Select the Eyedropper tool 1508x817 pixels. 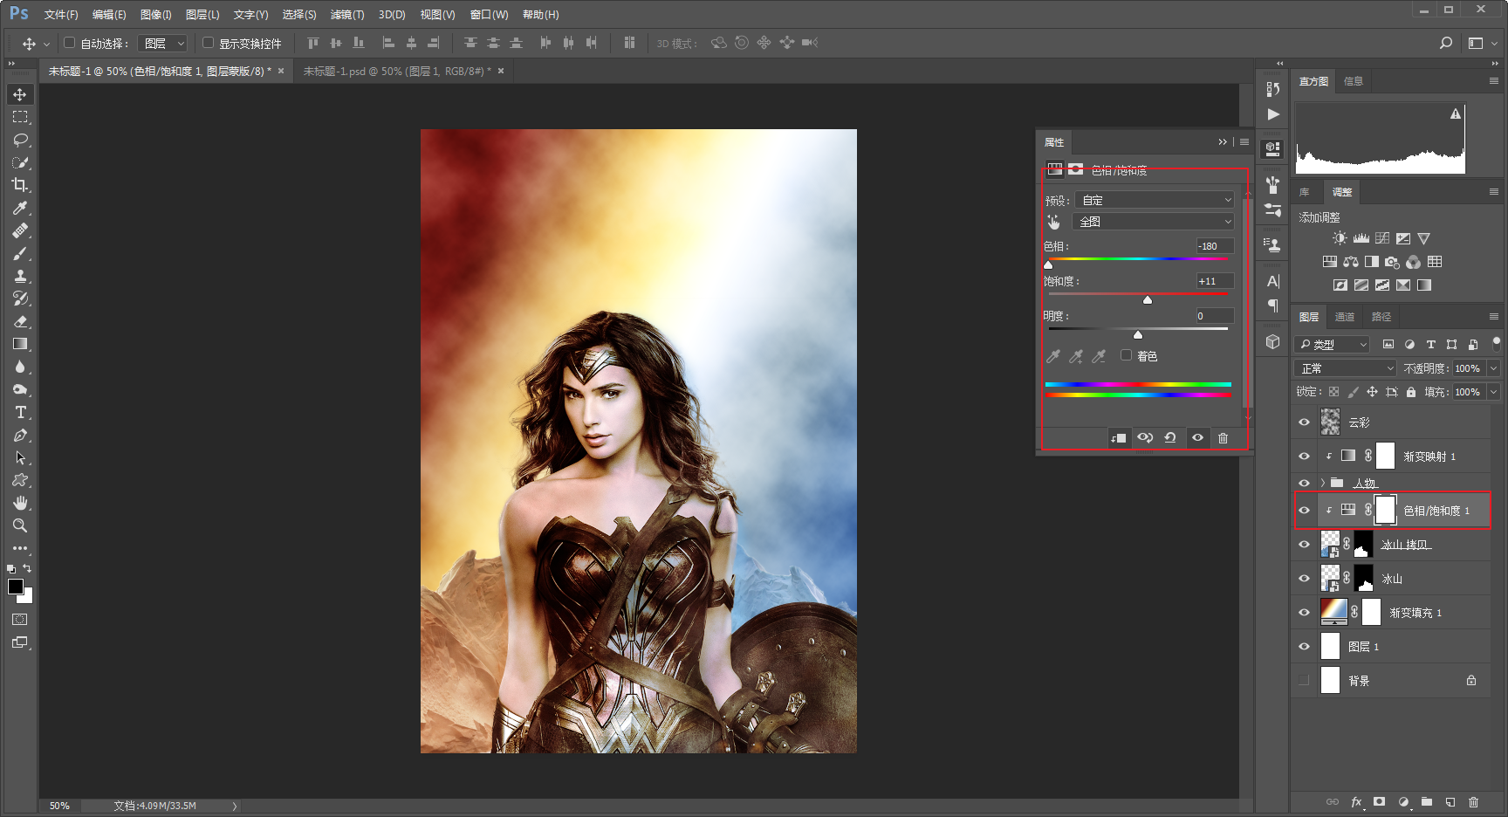pyautogui.click(x=20, y=208)
